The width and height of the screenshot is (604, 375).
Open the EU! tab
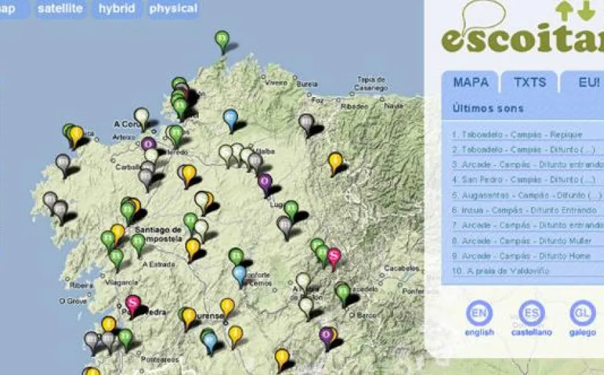tap(584, 82)
